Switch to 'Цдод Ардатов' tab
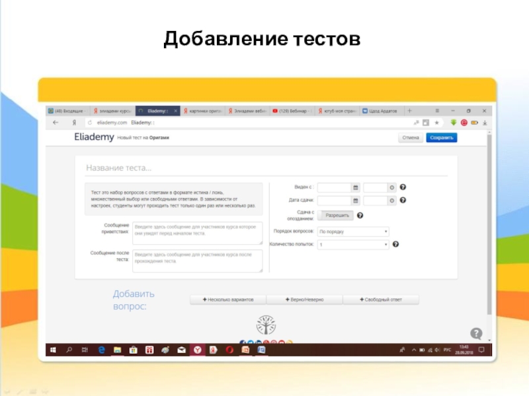529x396 pixels. [x=381, y=111]
